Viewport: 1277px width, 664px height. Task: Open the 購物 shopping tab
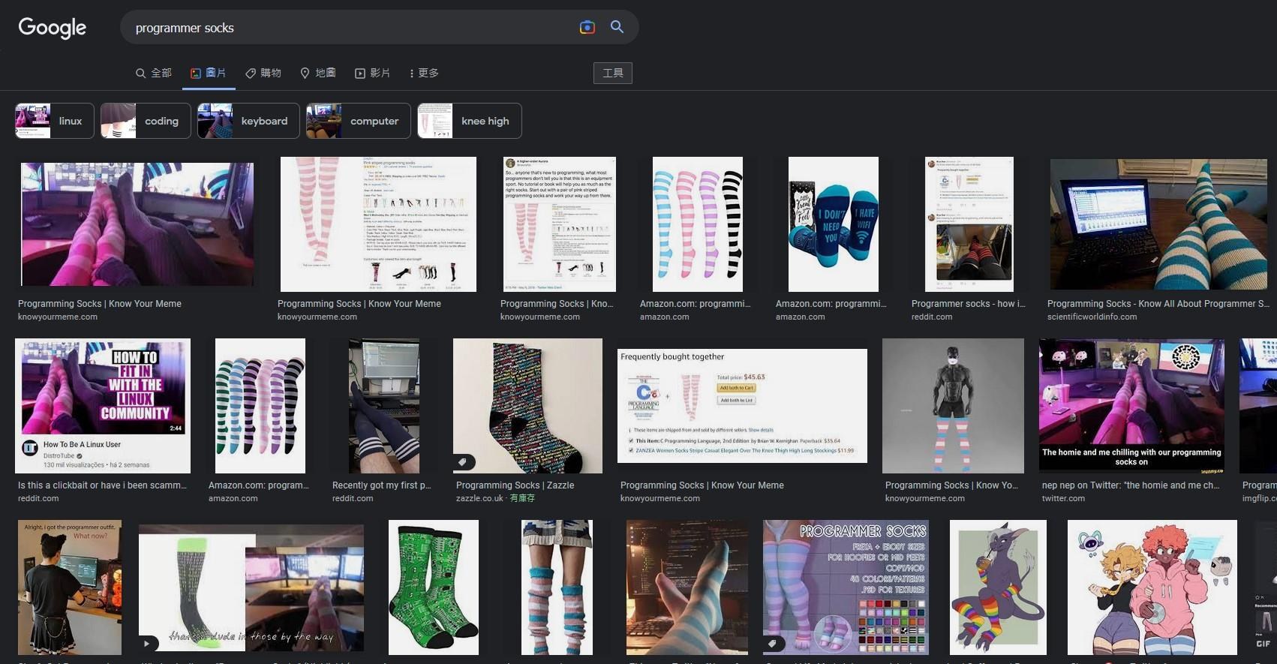[x=263, y=73]
